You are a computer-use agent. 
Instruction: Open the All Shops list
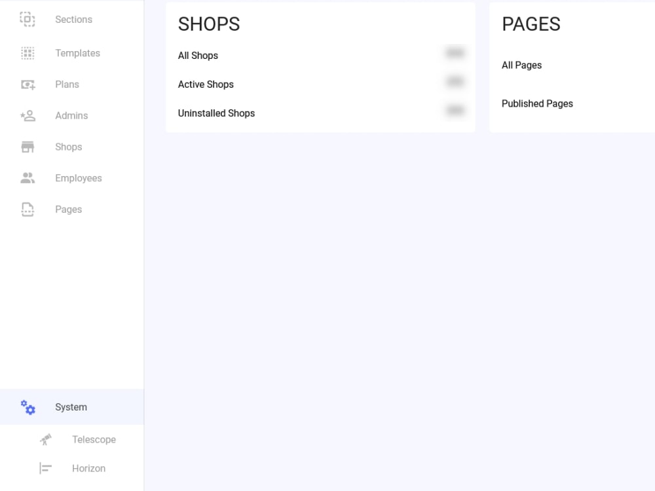[x=198, y=56]
